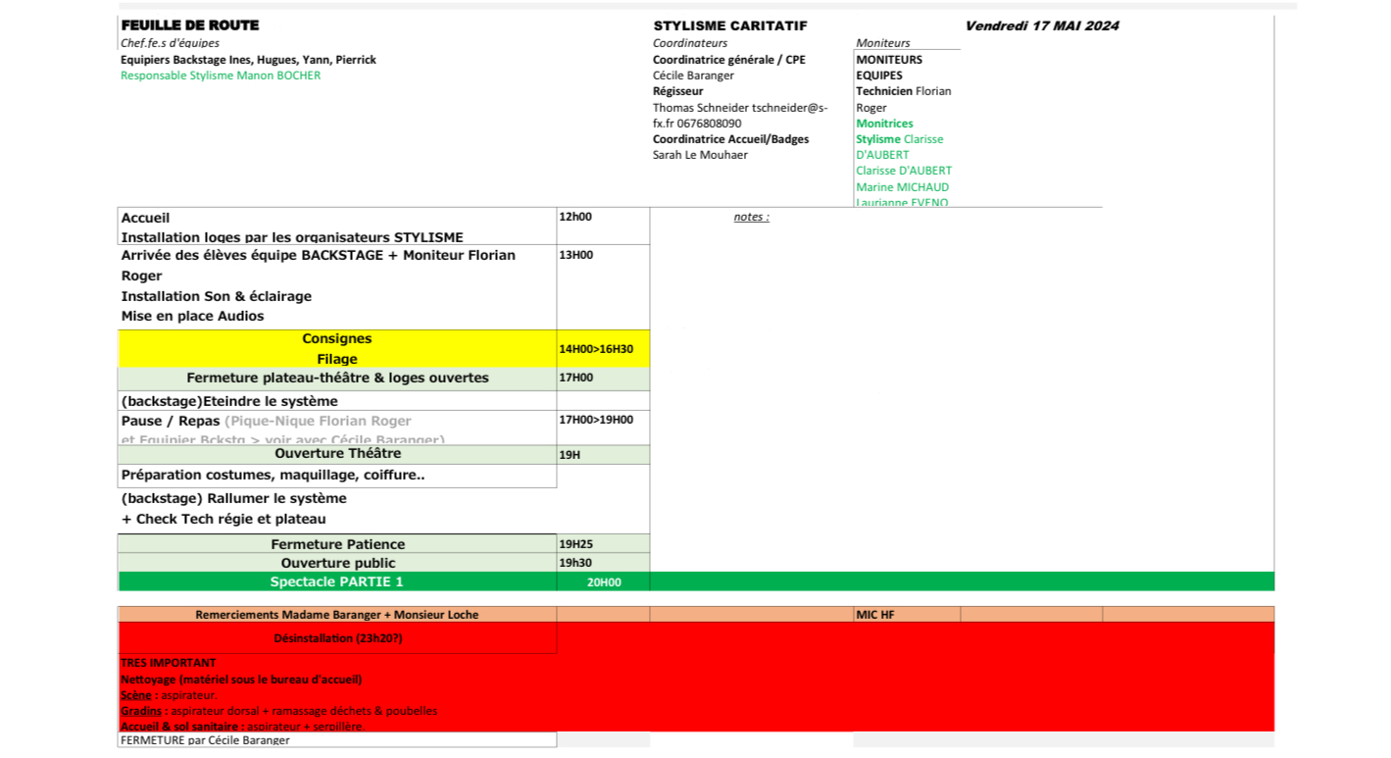
Task: Select Marine MICHAUD in the monitors list
Action: click(x=902, y=187)
